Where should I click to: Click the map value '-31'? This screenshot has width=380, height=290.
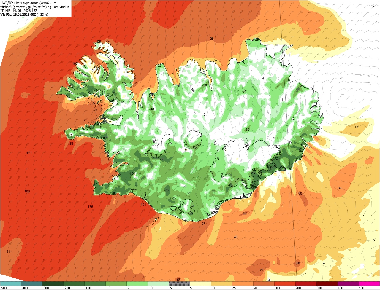244,91
